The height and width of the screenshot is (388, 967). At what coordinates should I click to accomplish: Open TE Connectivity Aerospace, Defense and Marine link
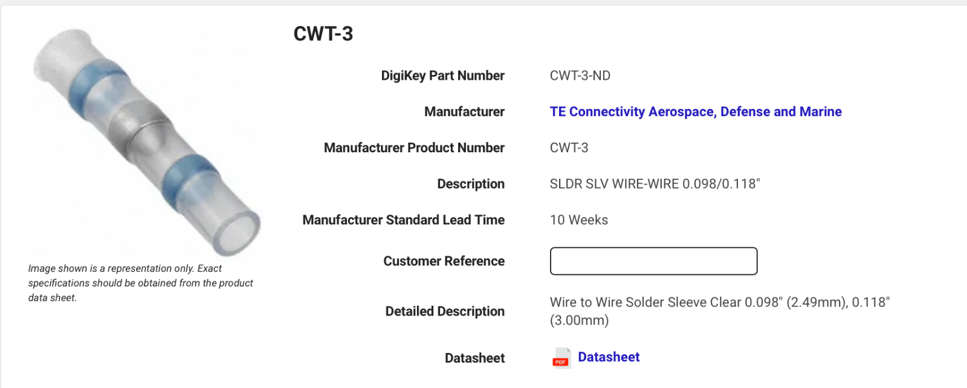[x=695, y=112]
